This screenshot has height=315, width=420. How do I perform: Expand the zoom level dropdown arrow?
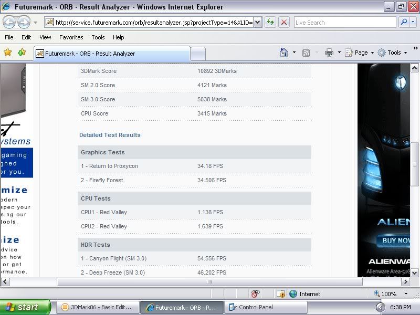[406, 294]
